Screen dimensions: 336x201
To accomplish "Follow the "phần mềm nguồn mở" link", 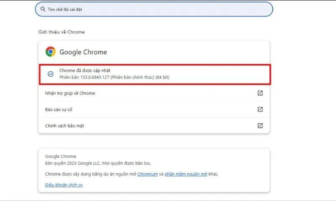I will click(x=186, y=174).
